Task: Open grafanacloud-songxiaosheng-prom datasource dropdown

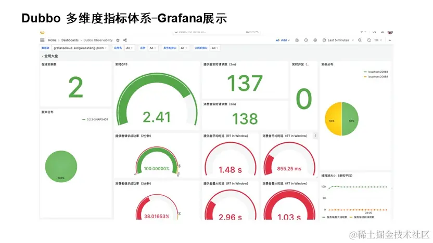Action: click(x=80, y=48)
